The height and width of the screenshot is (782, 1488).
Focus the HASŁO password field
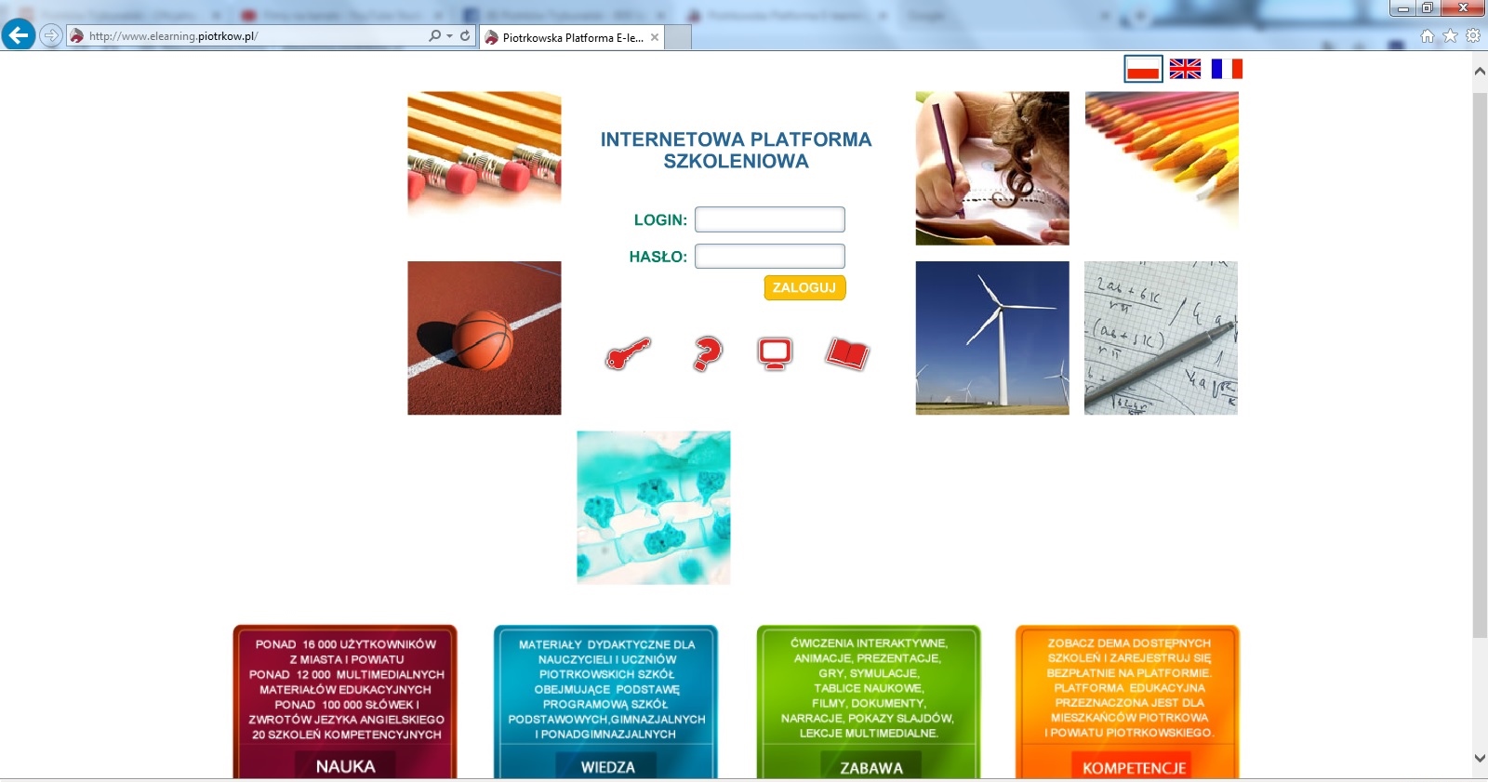point(769,256)
